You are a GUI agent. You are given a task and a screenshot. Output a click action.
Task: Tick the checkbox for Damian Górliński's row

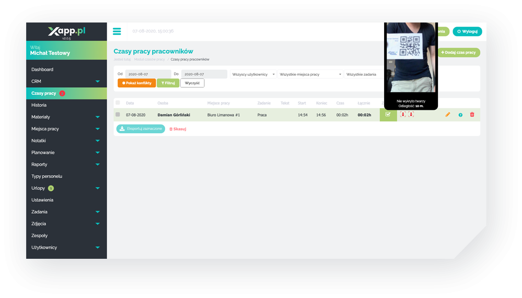118,114
